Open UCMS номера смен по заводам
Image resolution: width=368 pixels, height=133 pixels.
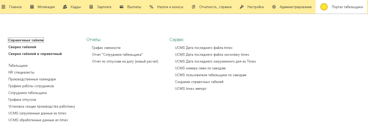pyautogui.click(x=200, y=68)
